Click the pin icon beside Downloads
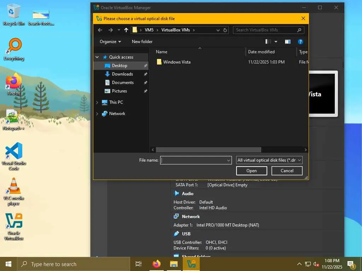 pos(145,74)
